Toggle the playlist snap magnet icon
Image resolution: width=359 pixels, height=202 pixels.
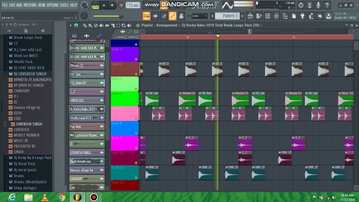tap(76, 25)
